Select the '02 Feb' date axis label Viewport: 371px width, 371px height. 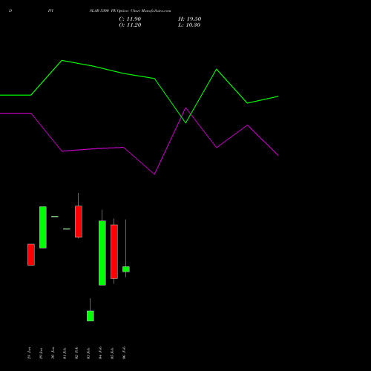pyautogui.click(x=76, y=353)
